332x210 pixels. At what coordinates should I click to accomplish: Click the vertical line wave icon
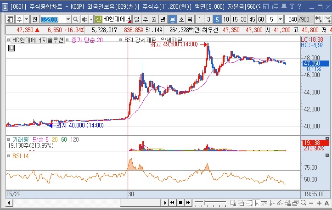(x=272, y=203)
